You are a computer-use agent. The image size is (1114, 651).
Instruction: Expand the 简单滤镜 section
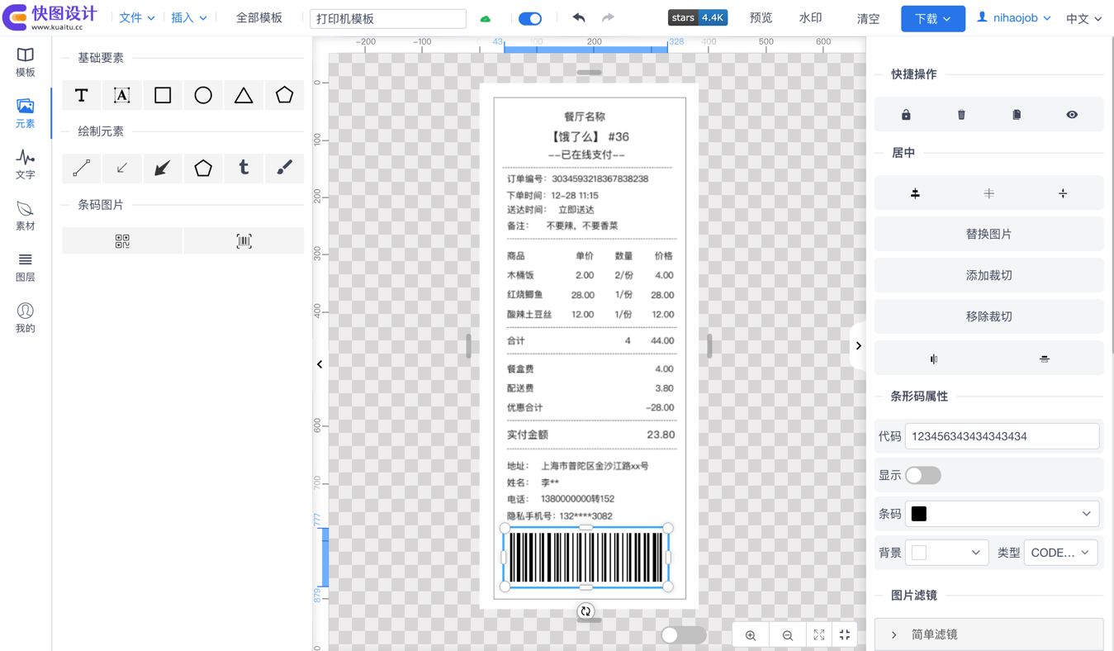(989, 634)
